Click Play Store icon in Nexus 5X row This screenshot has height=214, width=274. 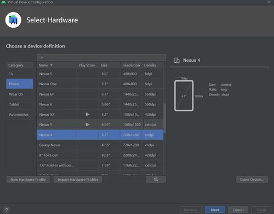click(88, 114)
